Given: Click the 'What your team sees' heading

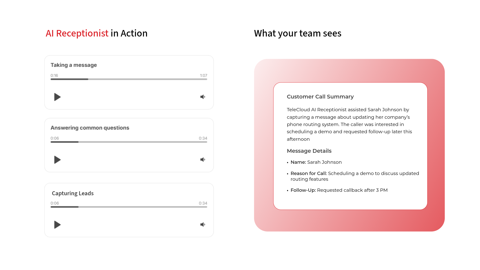Looking at the screenshot, I should coord(297,33).
